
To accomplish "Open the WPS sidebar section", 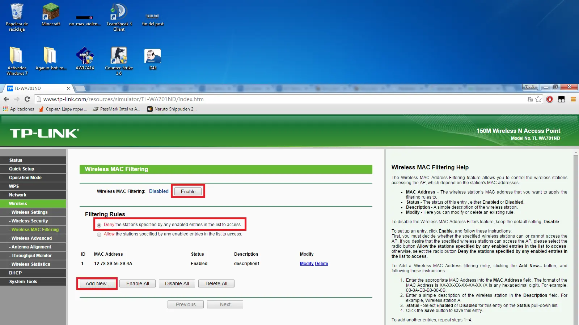I will click(33, 186).
